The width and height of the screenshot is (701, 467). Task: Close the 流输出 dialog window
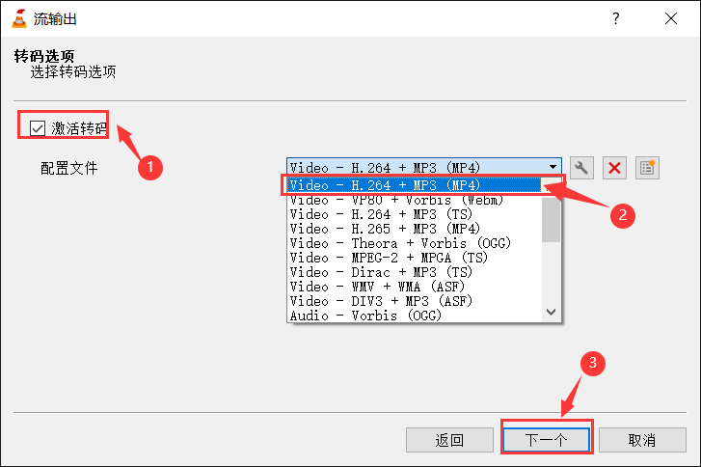[671, 18]
